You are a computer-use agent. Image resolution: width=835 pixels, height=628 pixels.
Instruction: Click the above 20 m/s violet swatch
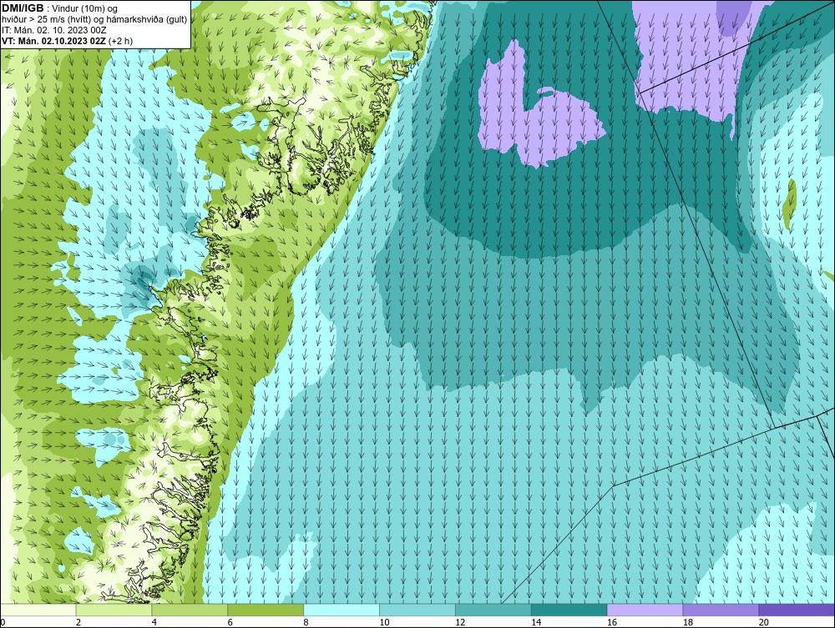(797, 610)
